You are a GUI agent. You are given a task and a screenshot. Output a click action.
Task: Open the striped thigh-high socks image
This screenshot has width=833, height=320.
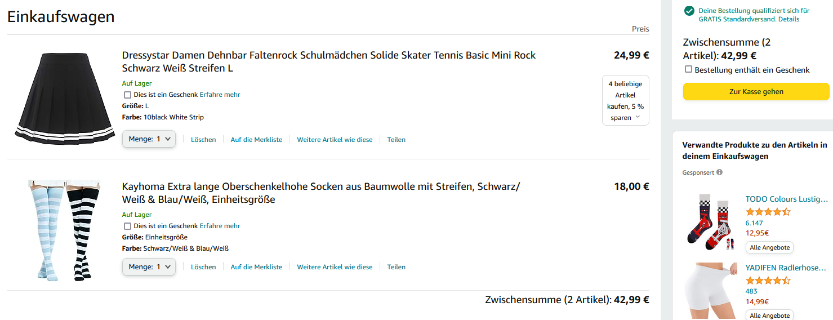(x=64, y=230)
